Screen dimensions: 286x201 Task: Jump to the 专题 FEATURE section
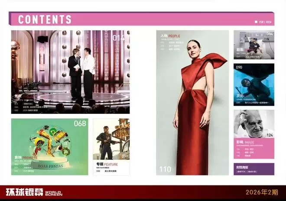point(107,165)
